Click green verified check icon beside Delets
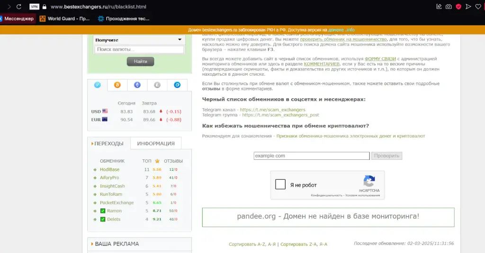485x253 pixels. coord(103,219)
